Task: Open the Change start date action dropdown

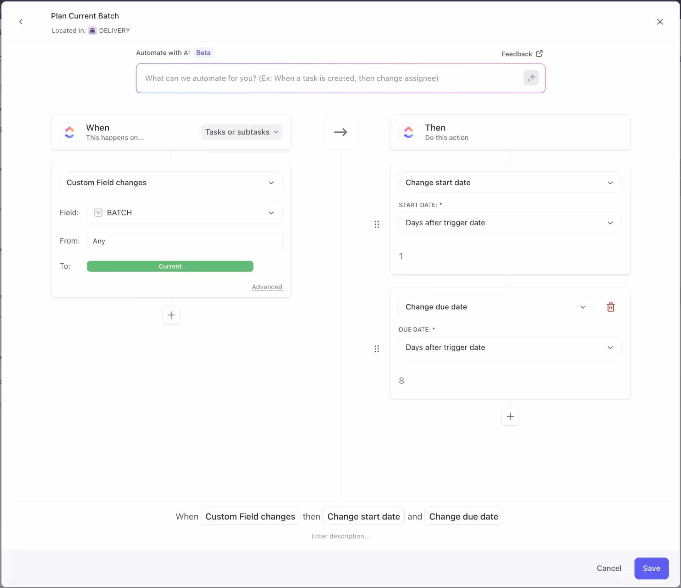Action: click(x=510, y=182)
